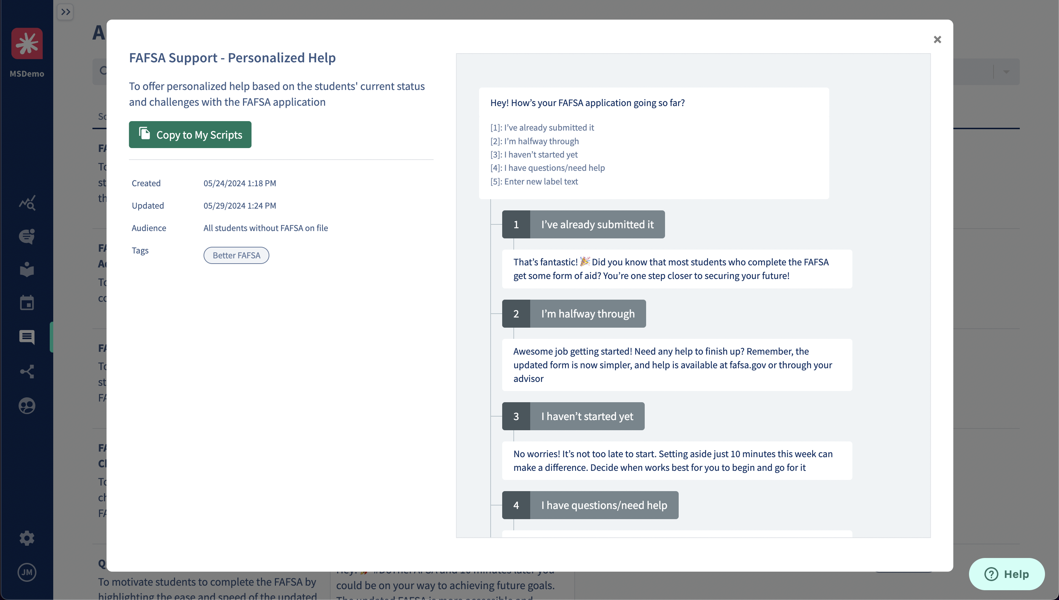Image resolution: width=1059 pixels, height=600 pixels.
Task: Click Copy to My Scripts button
Action: pos(190,135)
